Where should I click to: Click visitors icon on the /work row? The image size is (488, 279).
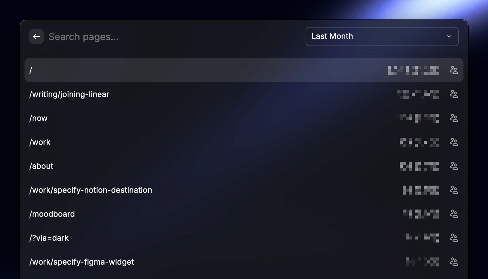pos(454,142)
